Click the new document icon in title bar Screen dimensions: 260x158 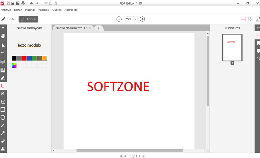8,3
